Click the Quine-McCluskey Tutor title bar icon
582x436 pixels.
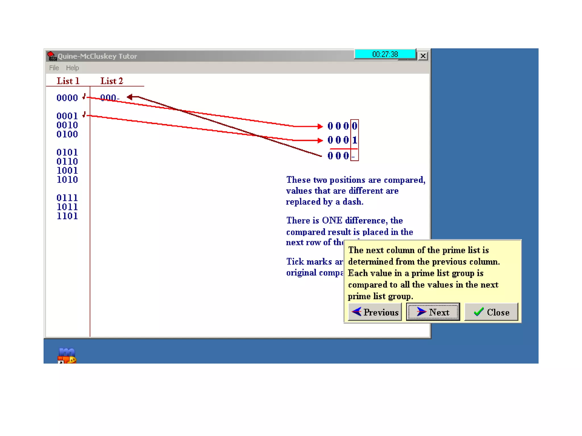pyautogui.click(x=51, y=56)
